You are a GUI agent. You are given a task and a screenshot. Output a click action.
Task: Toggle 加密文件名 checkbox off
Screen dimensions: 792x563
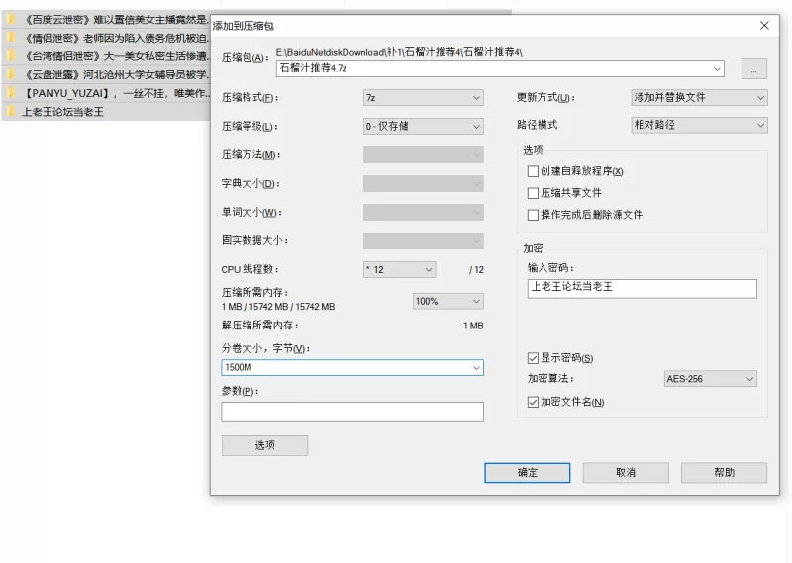533,402
